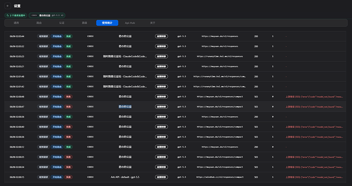The width and height of the screenshot is (352, 186).
Task: Click the white outlined badge in the 02:00:47 row
Action: coord(161,107)
